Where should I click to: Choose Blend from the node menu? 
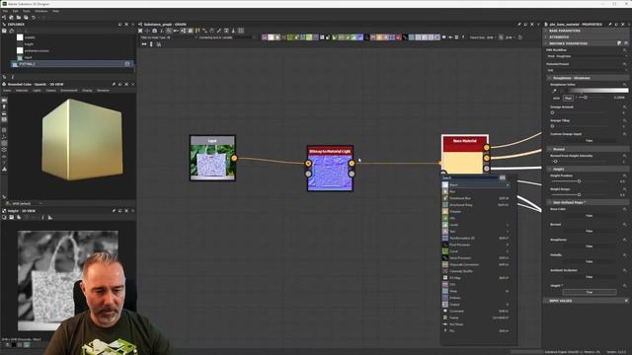(x=476, y=184)
